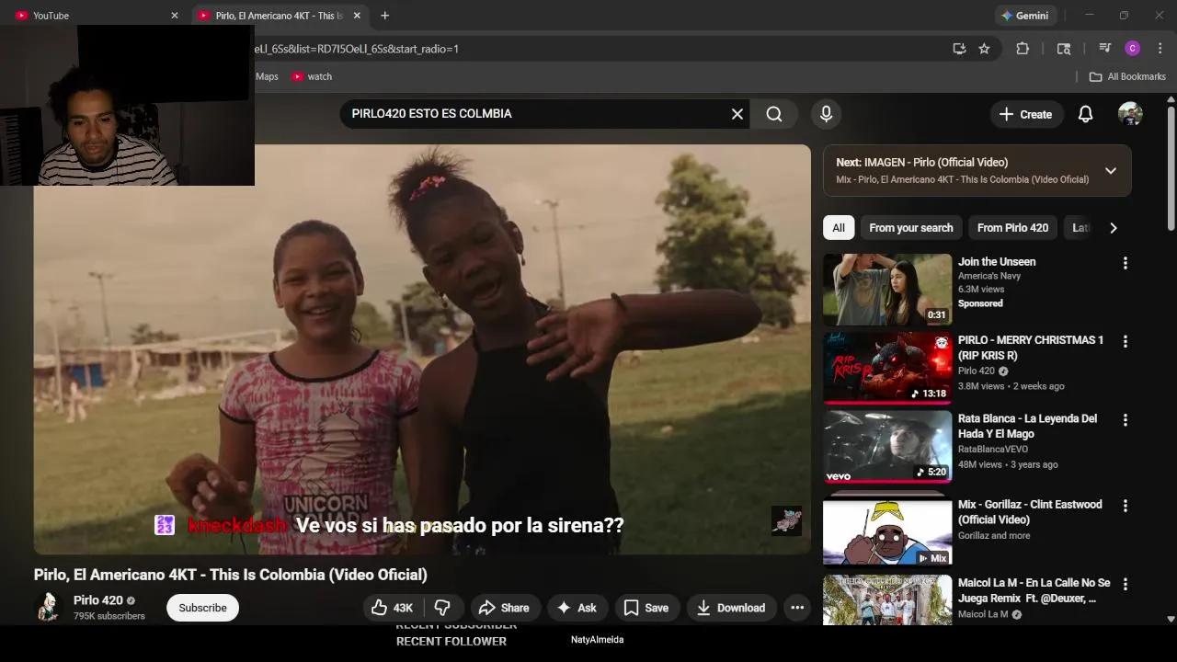The height and width of the screenshot is (662, 1177).
Task: Open Chrome profile avatar C
Action: point(1133,49)
